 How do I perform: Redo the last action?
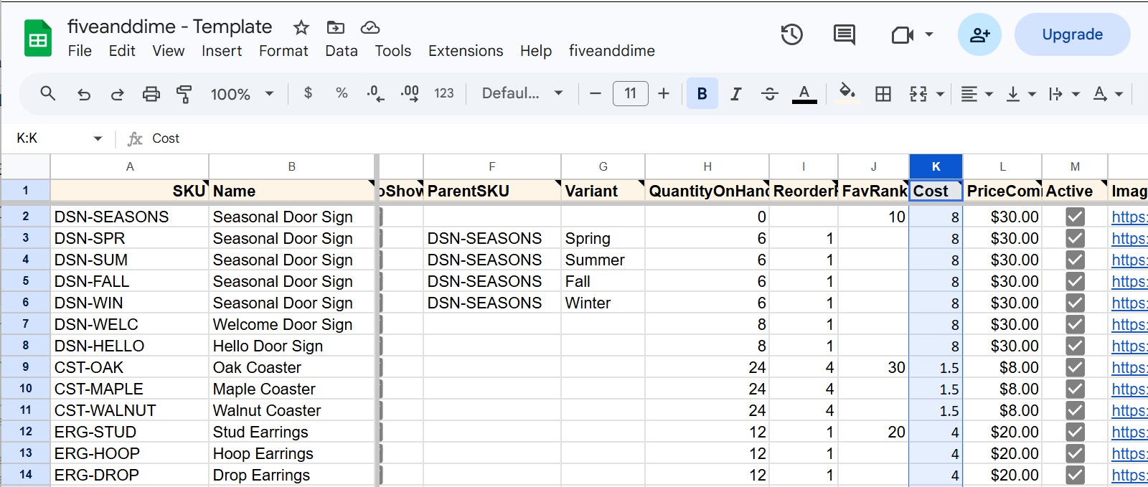click(117, 94)
